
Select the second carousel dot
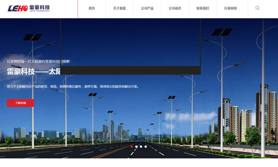click(136, 147)
